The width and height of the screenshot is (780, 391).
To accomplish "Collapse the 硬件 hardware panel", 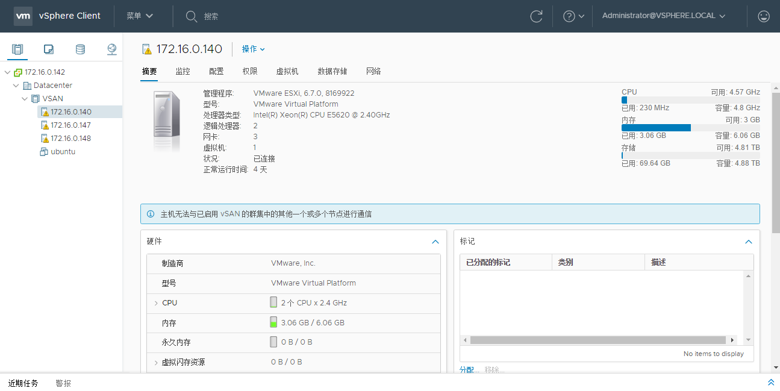I will click(435, 242).
